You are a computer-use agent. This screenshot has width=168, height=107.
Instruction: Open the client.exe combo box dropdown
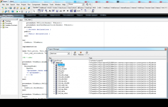68,53
